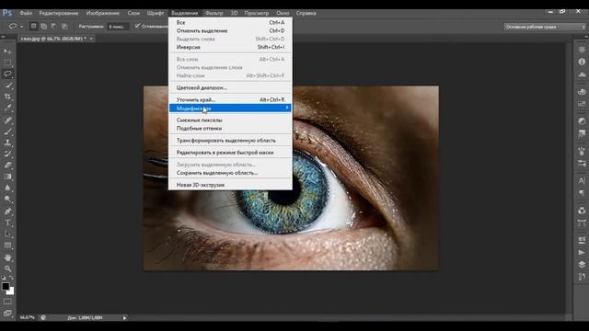Open the Character (A|) panel icon
Screen dimensions: 589x331
(x=582, y=181)
